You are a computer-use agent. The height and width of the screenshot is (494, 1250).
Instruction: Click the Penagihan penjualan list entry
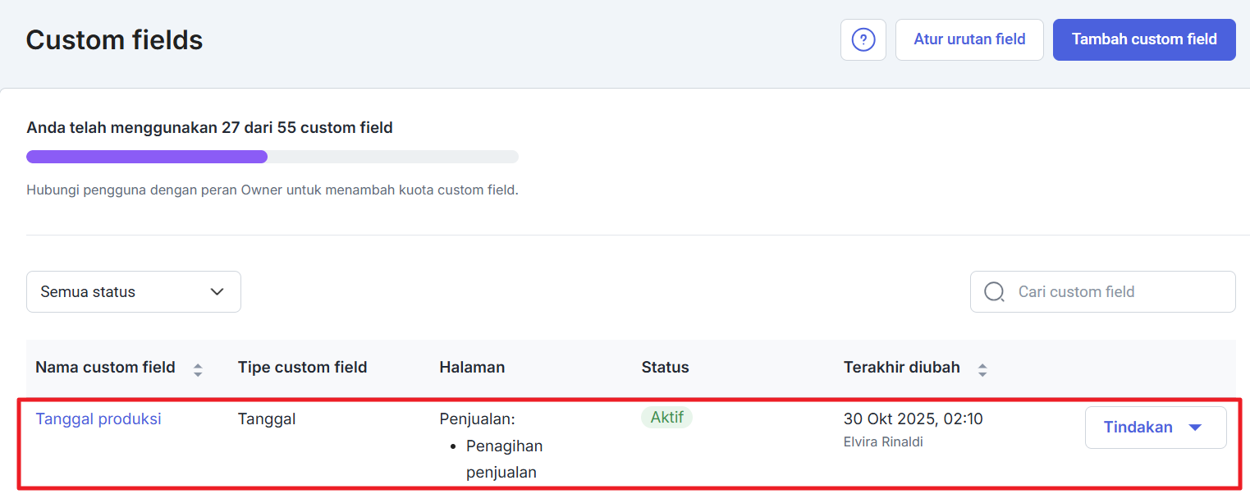pos(504,459)
